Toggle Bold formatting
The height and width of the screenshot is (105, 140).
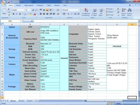[x=14, y=14]
